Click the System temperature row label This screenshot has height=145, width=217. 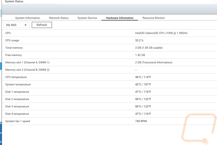click(18, 84)
